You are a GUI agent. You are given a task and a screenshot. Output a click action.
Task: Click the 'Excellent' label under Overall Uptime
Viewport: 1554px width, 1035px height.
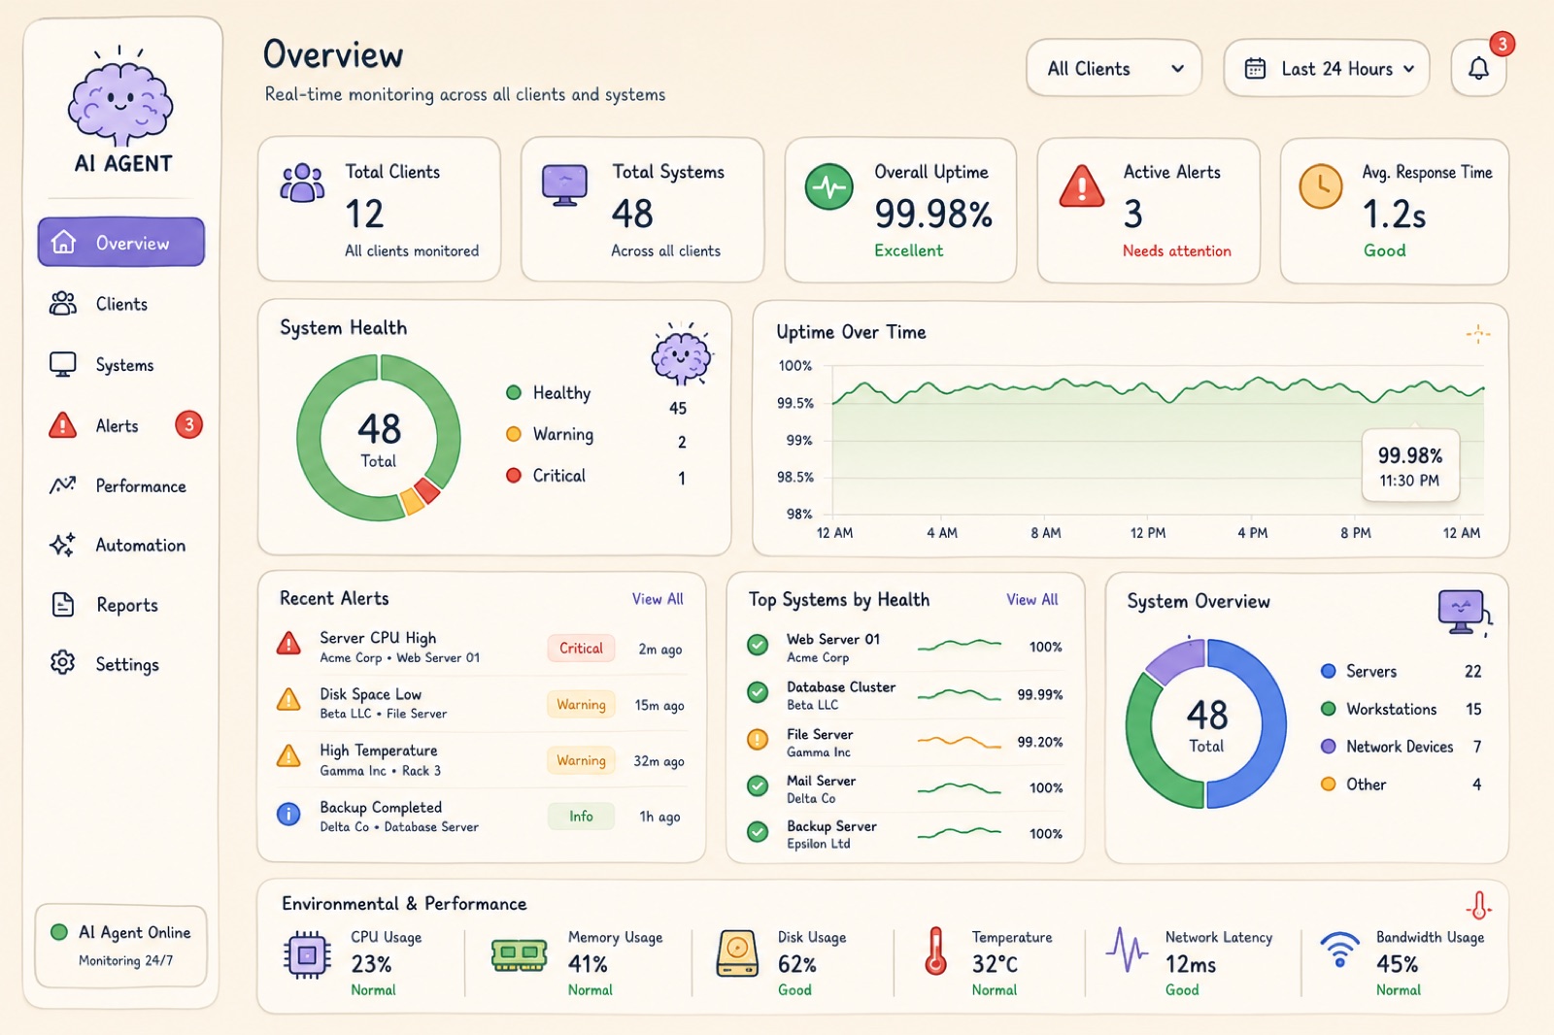pyautogui.click(x=908, y=250)
